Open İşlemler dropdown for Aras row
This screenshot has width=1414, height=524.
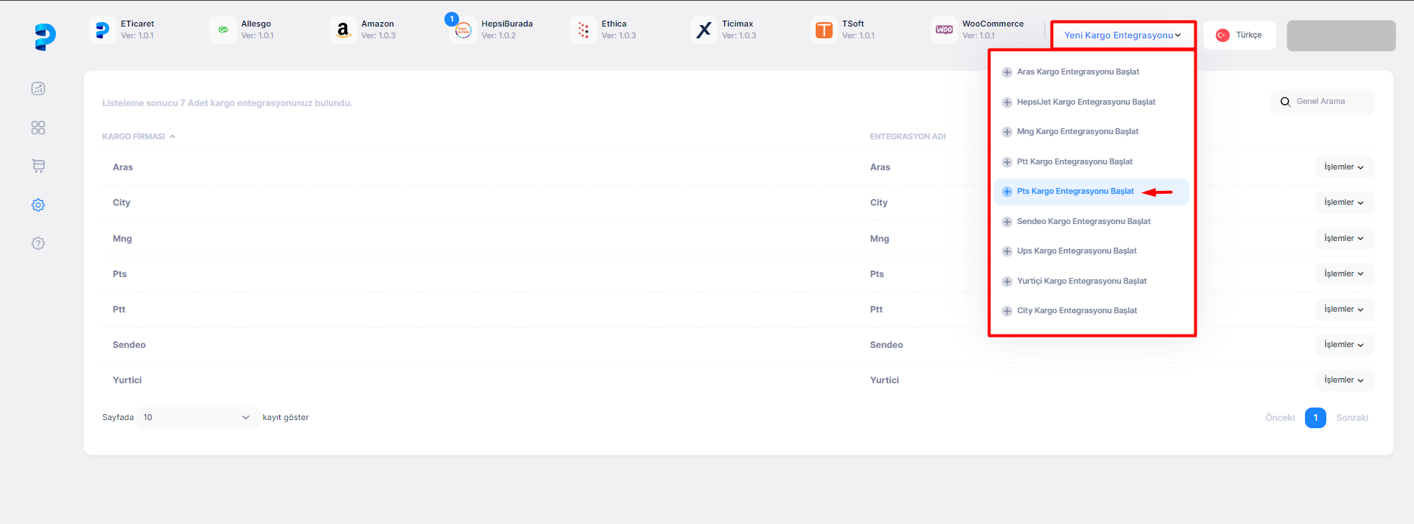point(1343,167)
